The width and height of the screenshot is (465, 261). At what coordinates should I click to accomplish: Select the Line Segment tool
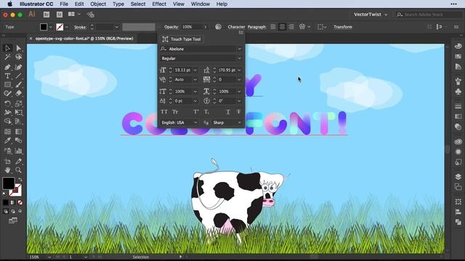[18, 76]
